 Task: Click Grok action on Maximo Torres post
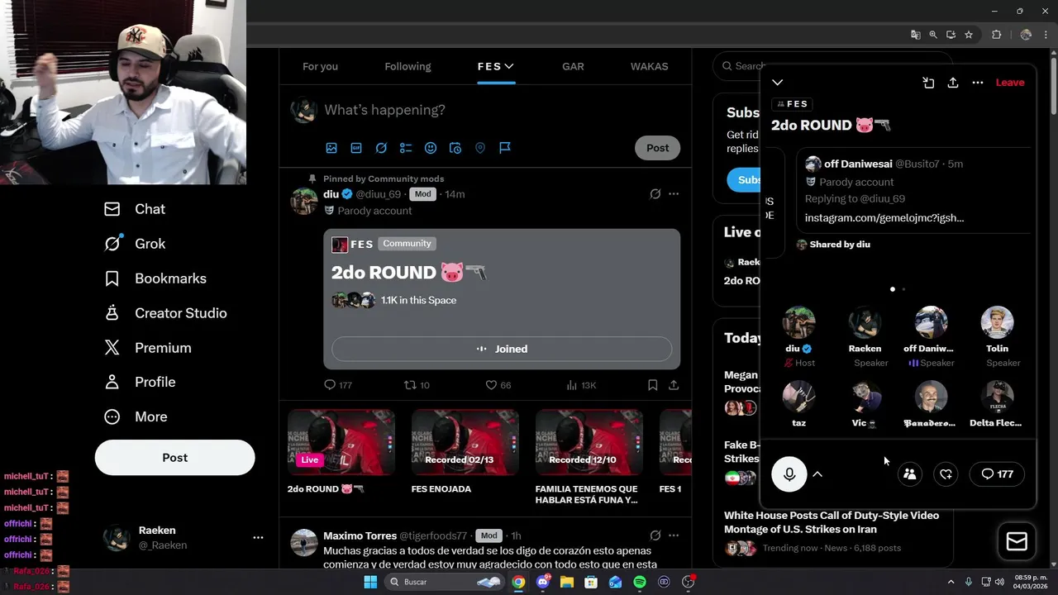pyautogui.click(x=655, y=535)
